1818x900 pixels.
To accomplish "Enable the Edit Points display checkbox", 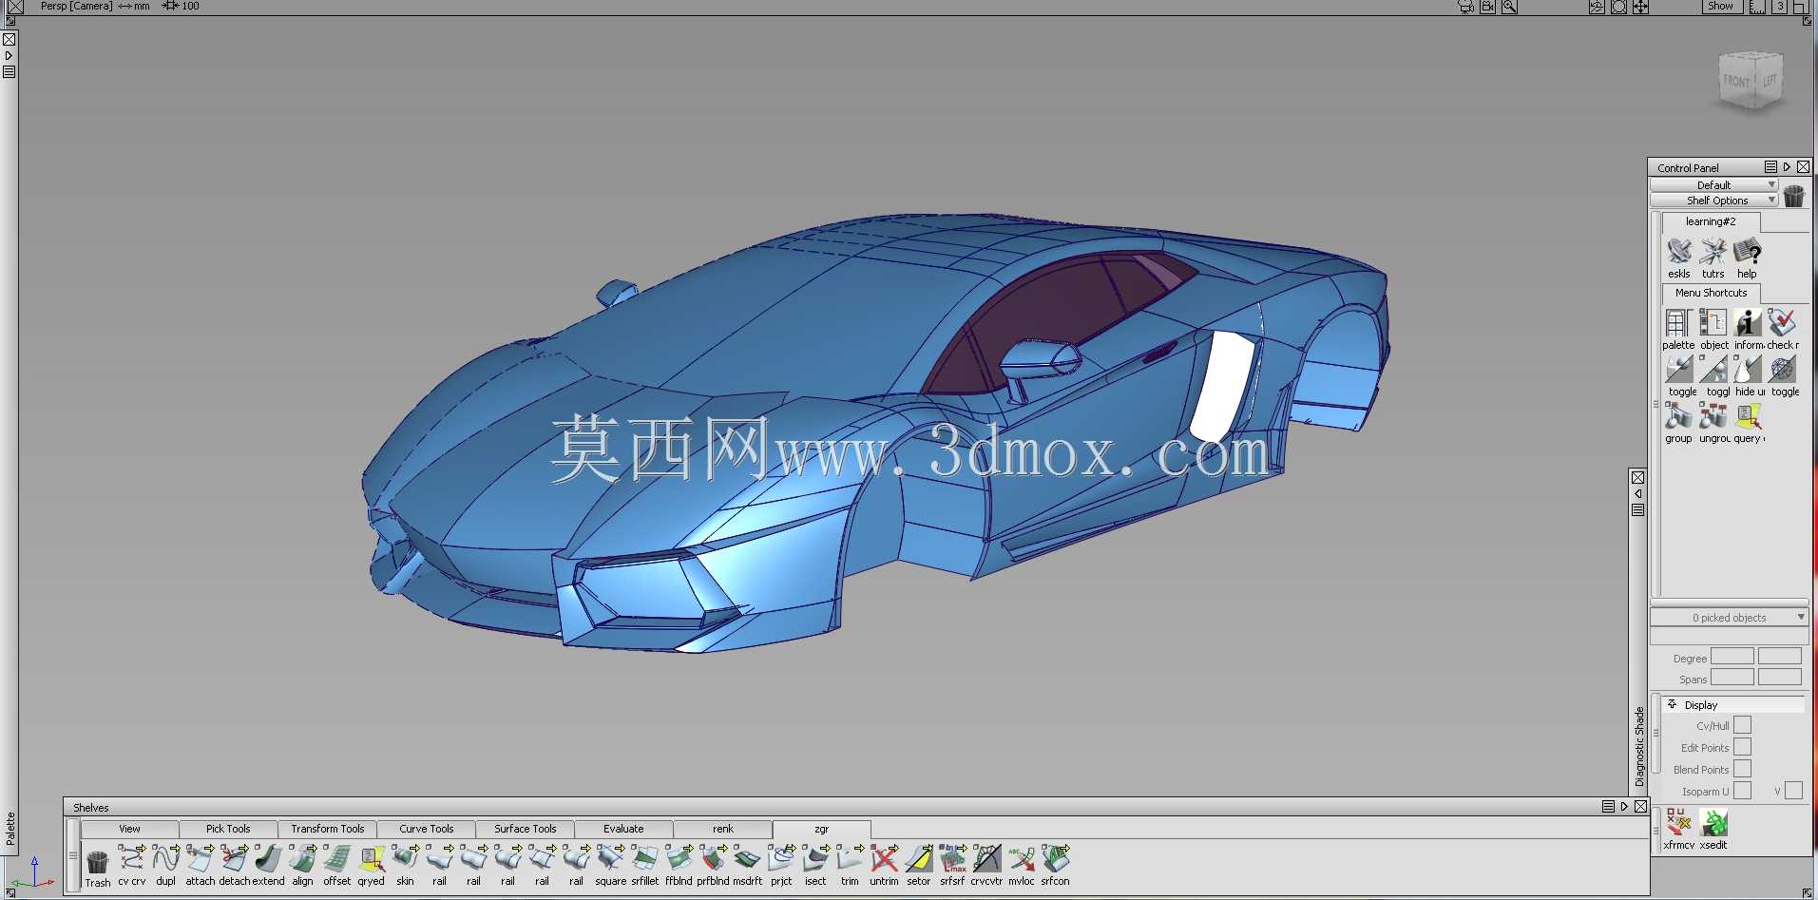I will coord(1742,747).
